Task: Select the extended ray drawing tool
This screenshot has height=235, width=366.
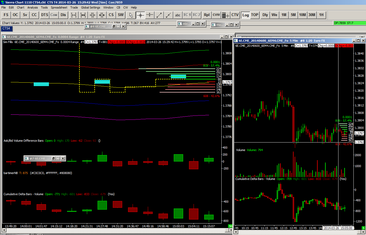Action: pos(168,15)
